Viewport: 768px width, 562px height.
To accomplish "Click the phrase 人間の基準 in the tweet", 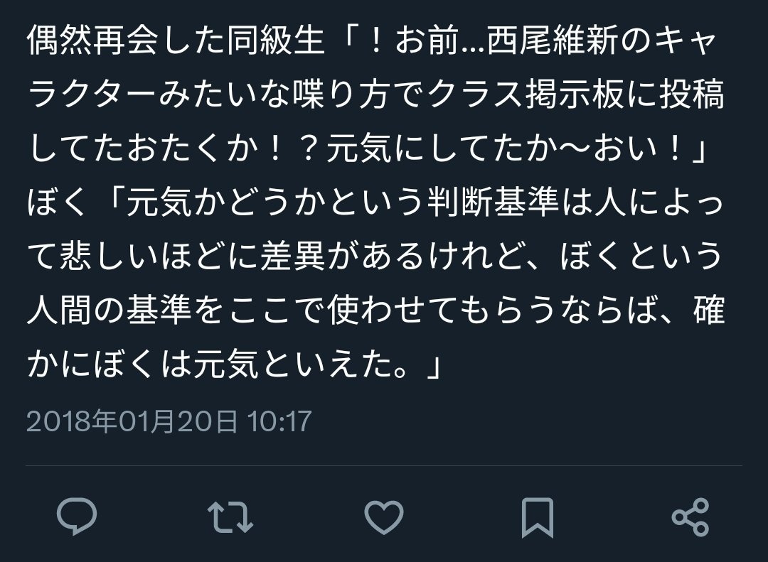I will pyautogui.click(x=110, y=309).
